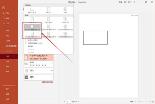Select 4 张垂直放置的幻灯片 handout layout
The width and height of the screenshot is (155, 104).
pos(32,35)
